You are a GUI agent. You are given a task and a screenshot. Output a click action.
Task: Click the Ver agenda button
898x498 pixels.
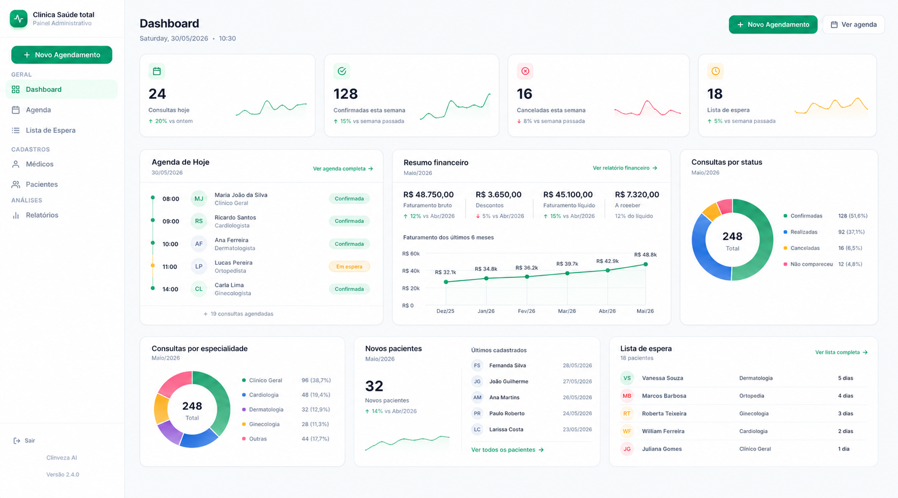(x=854, y=25)
